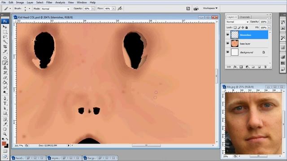Enable airbrush mode in options bar
This screenshot has width=287, height=161.
point(120,8)
